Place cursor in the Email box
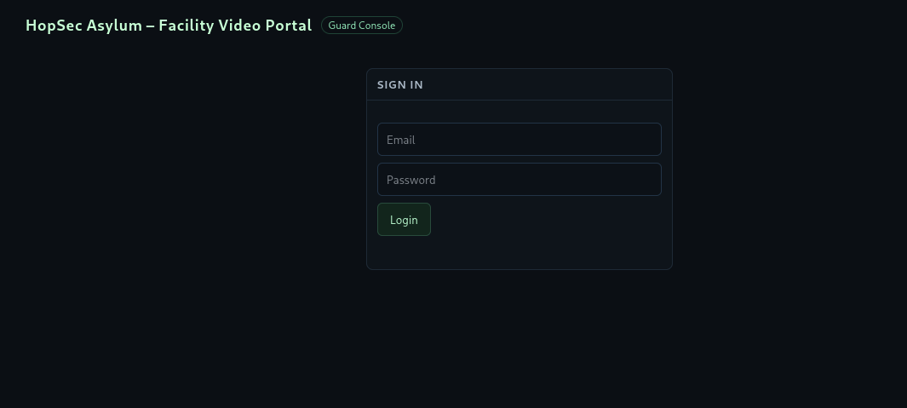907x408 pixels. [519, 140]
